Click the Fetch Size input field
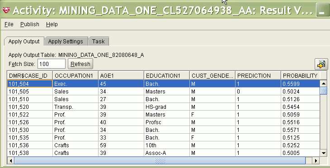The width and height of the screenshot is (330, 168). tap(52, 64)
